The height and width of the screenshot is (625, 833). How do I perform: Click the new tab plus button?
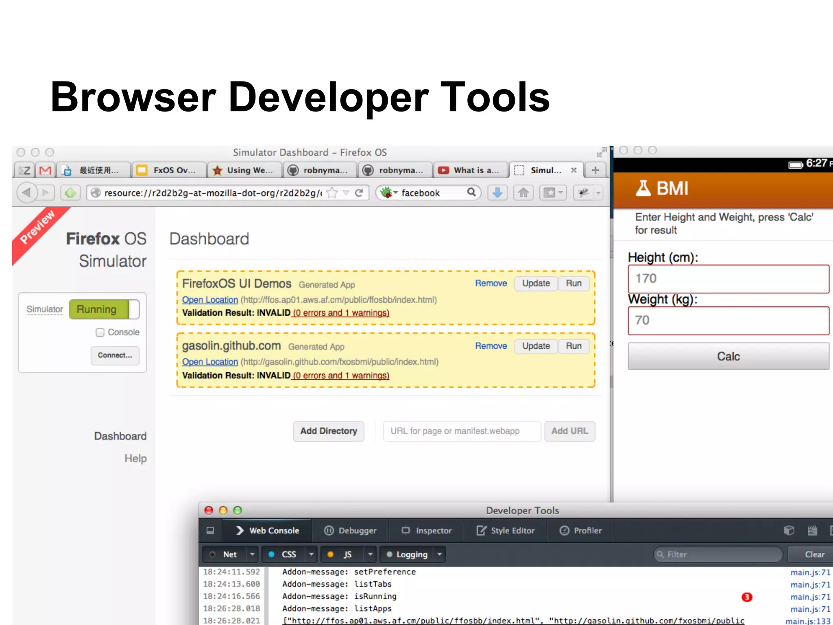coord(595,170)
